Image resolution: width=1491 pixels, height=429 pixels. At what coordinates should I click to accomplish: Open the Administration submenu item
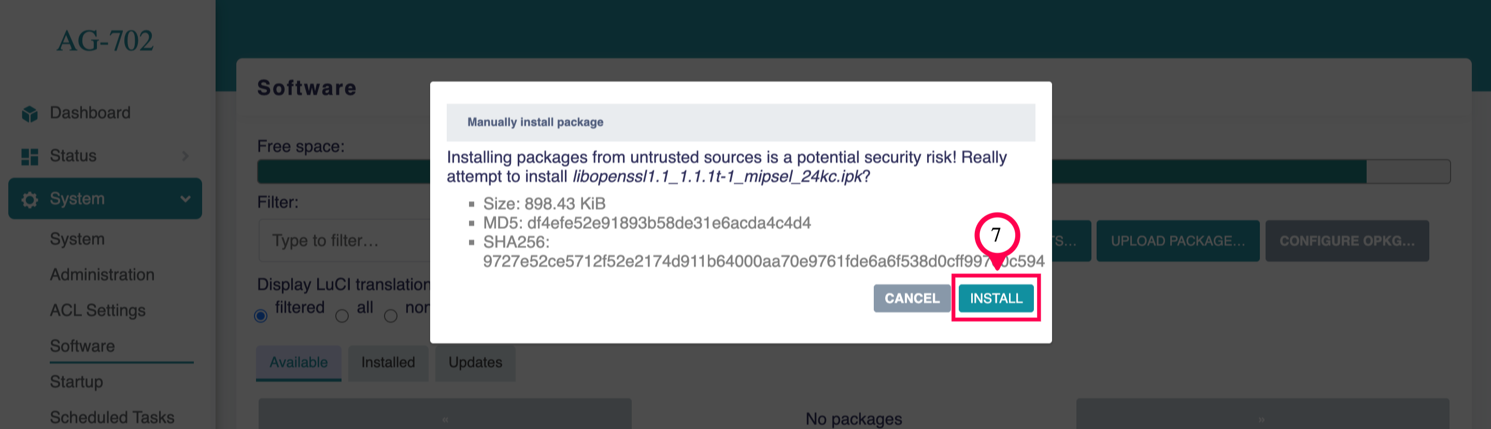click(x=102, y=275)
